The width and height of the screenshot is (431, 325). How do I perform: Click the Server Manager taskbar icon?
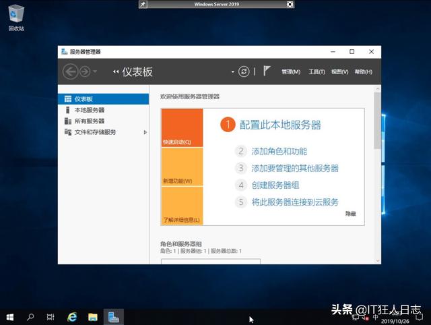[x=114, y=318]
